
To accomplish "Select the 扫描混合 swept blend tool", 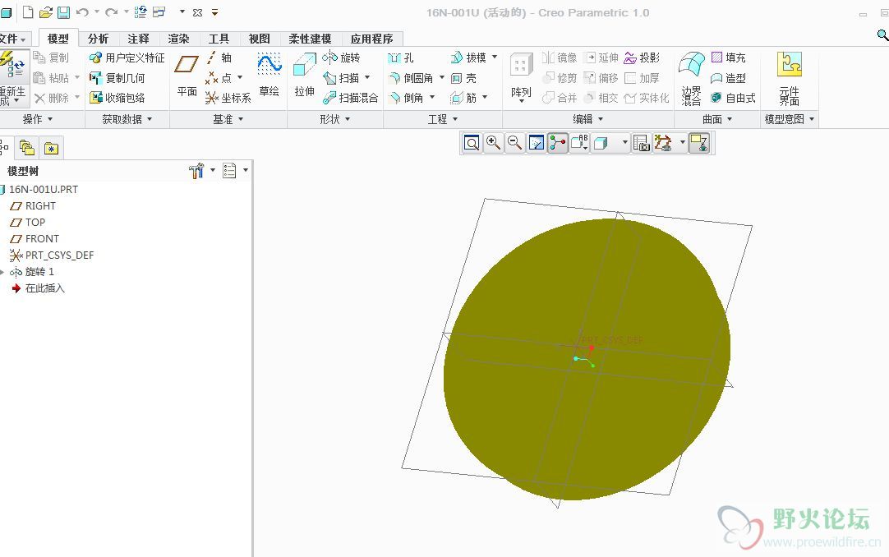I will click(x=350, y=98).
